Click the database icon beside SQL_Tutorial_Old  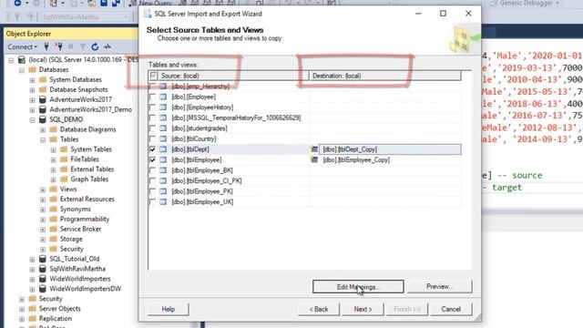(43, 259)
